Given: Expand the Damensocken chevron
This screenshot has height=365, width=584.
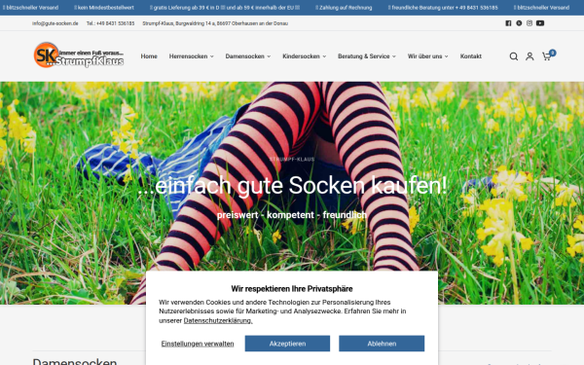Looking at the screenshot, I should point(269,56).
